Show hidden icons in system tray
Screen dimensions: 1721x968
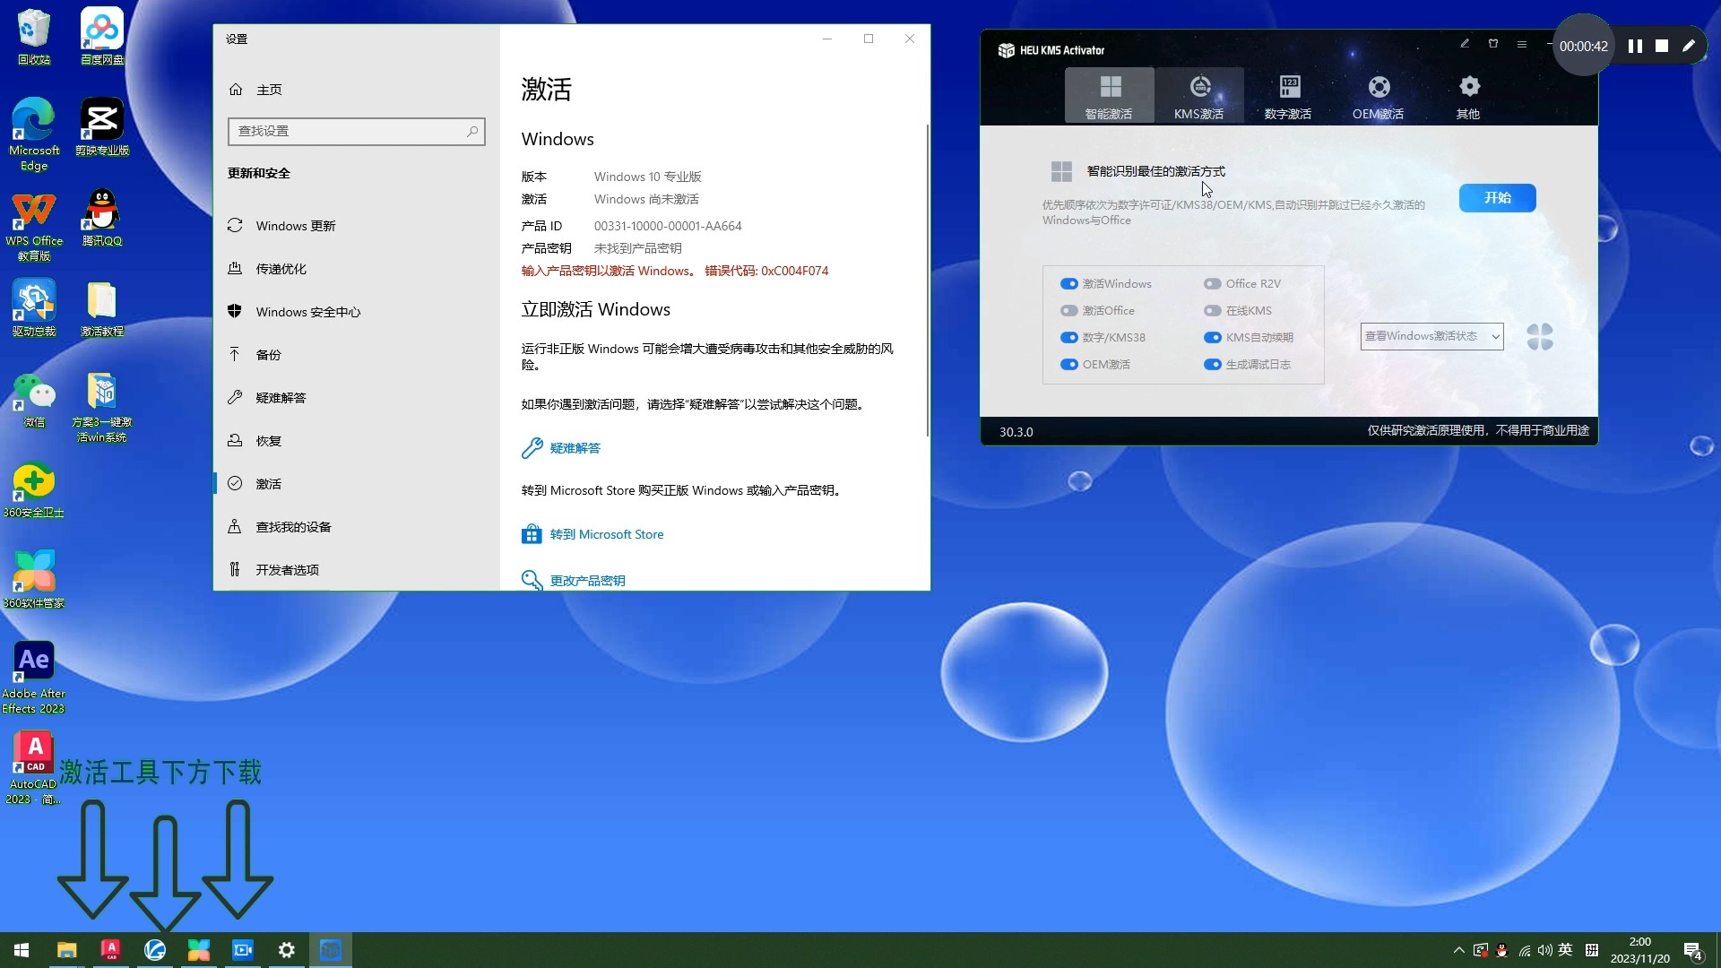point(1458,950)
